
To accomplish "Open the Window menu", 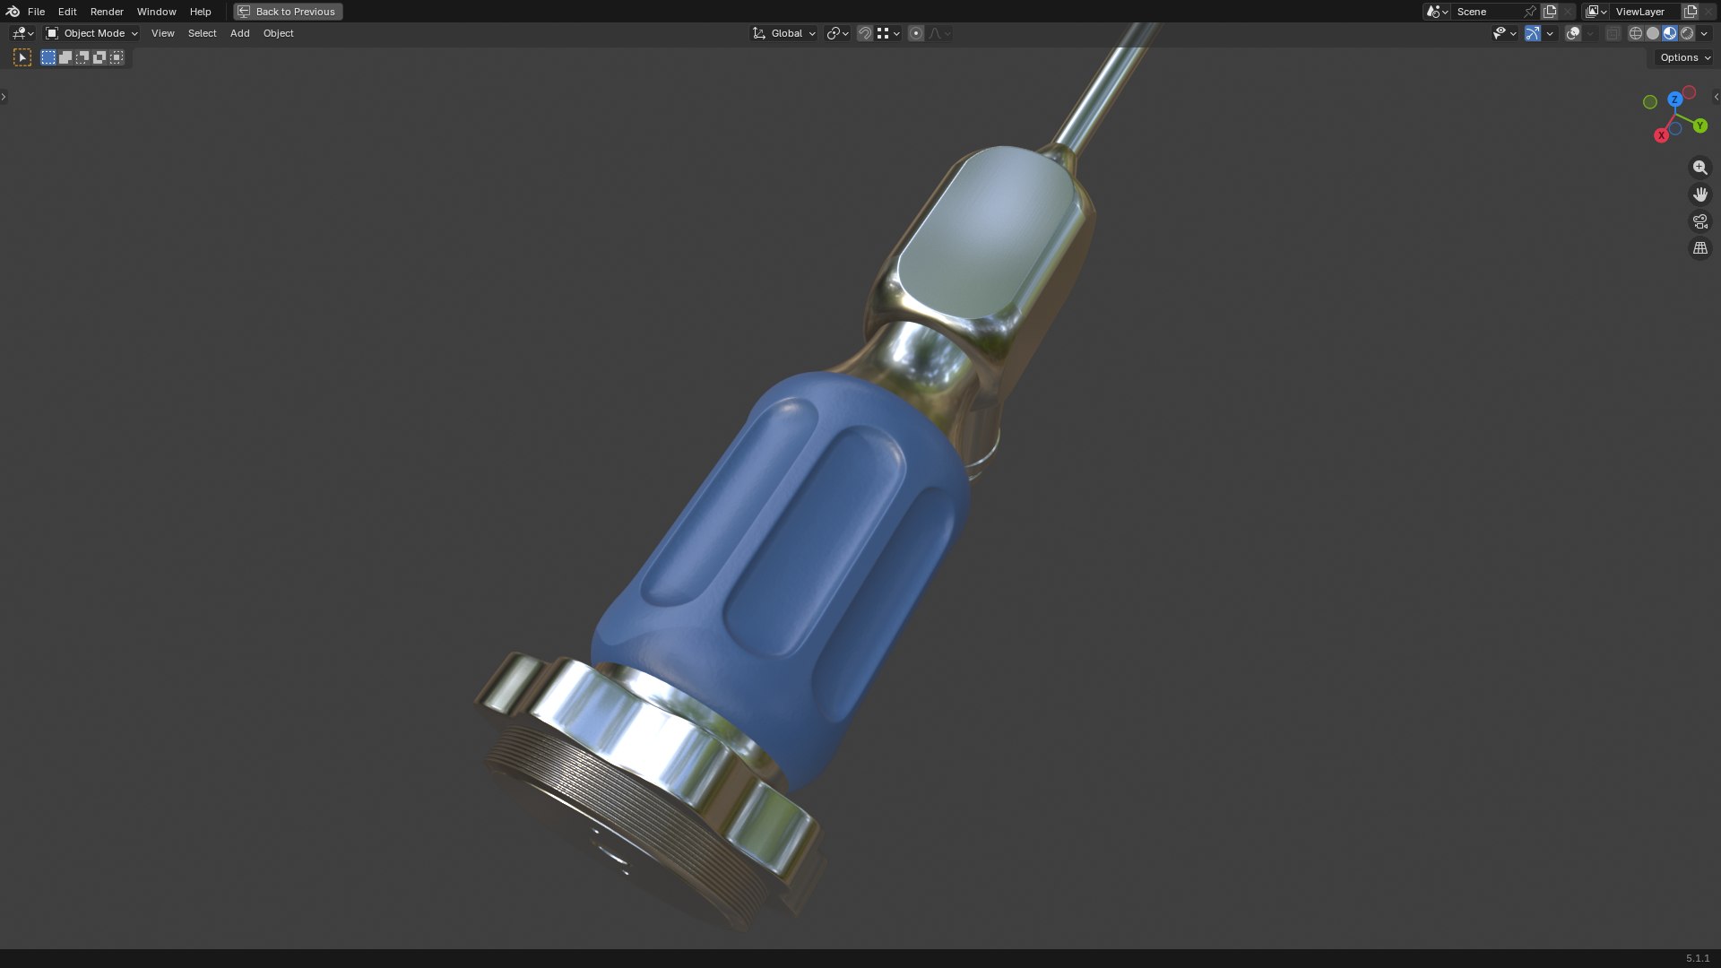I will point(156,12).
